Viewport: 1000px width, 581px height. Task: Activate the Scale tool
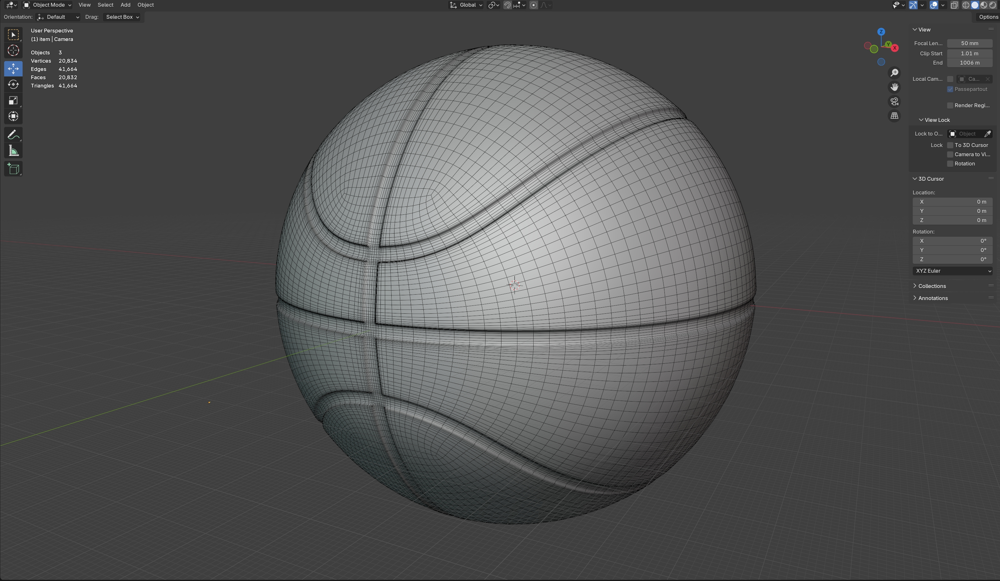click(13, 100)
